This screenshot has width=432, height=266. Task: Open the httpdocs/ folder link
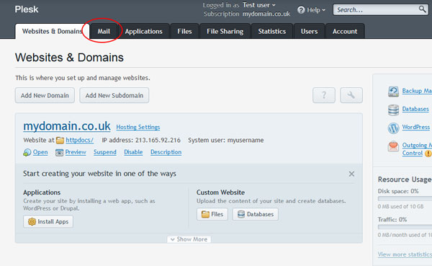[x=79, y=140]
